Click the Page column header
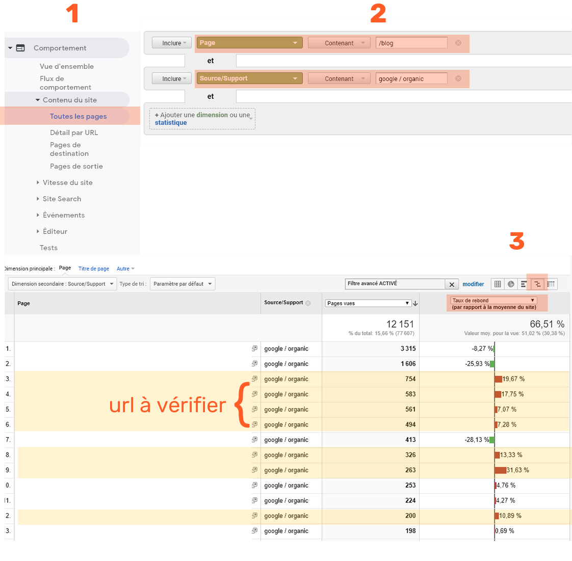Screen dimensions: 572x561 coord(24,303)
